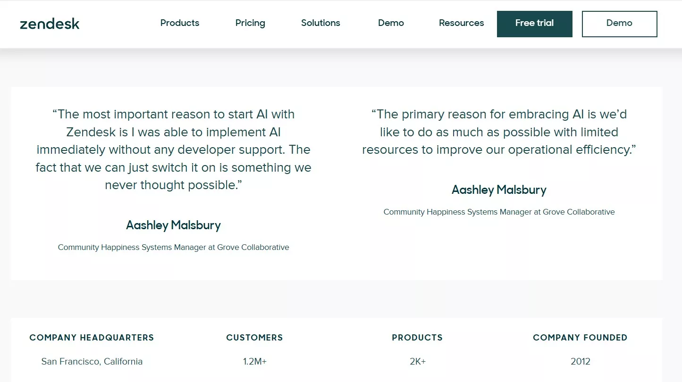Click the COMPANY HEADQUARTERS heading
The image size is (682, 382).
click(x=92, y=338)
